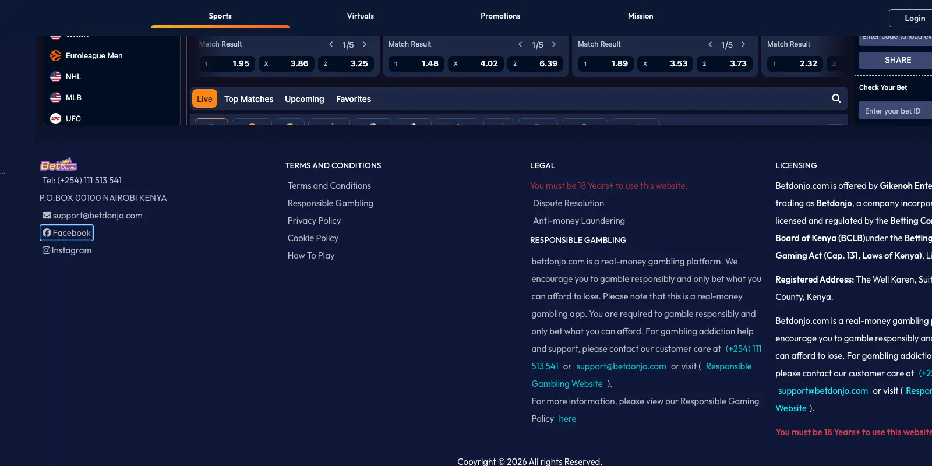Go to next market on 1.89 match card
Image resolution: width=932 pixels, height=466 pixels.
[x=743, y=44]
